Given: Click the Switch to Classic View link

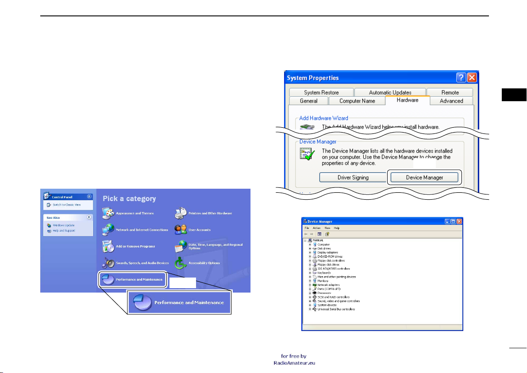Looking at the screenshot, I should 66,205.
